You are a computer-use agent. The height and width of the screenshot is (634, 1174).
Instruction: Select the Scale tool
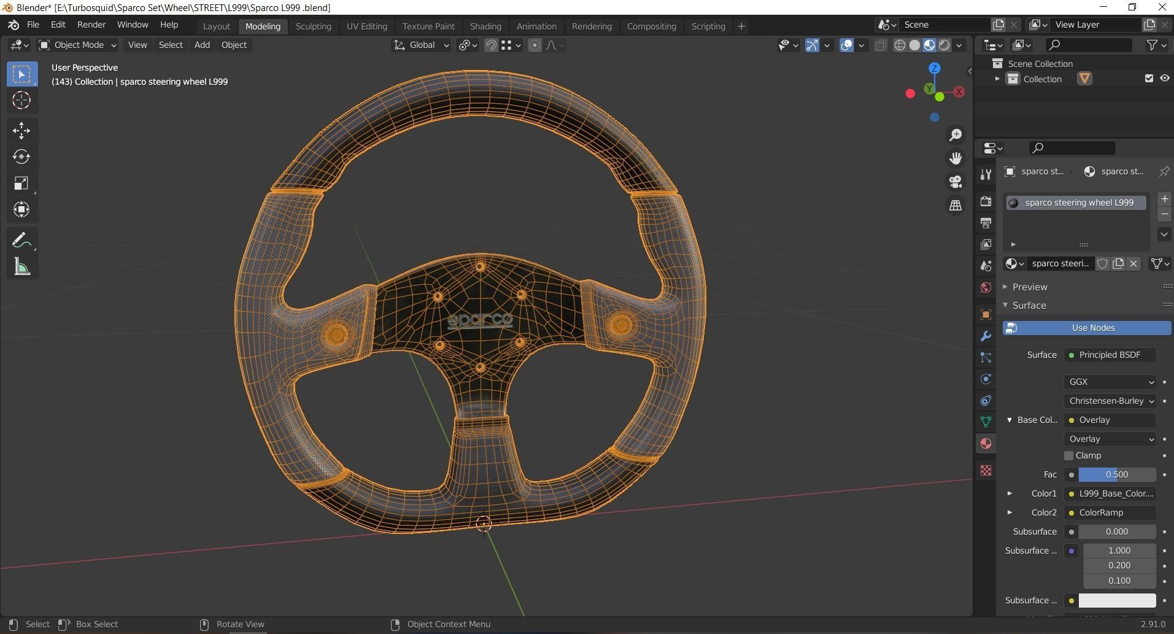pyautogui.click(x=21, y=184)
